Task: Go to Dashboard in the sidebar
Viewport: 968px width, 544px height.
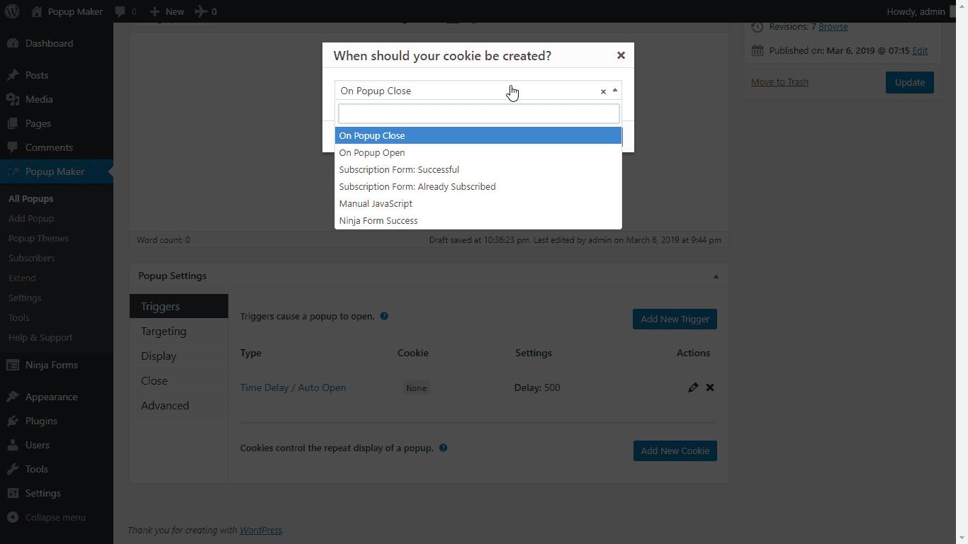Action: coord(57,43)
